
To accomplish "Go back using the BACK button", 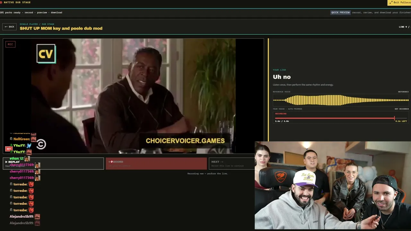I will coord(9,27).
